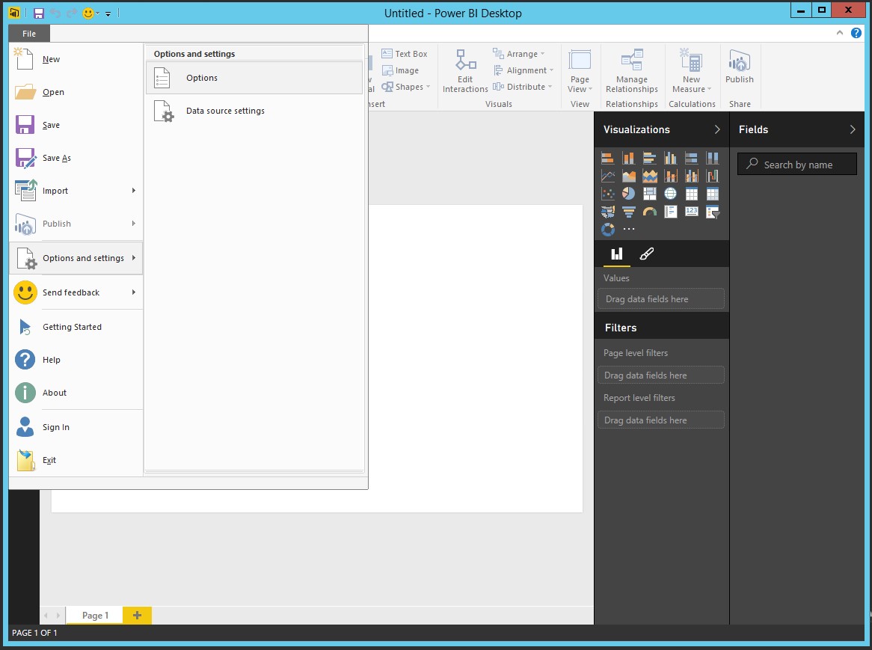The image size is (872, 650).
Task: Click the Search by name field
Action: point(797,164)
